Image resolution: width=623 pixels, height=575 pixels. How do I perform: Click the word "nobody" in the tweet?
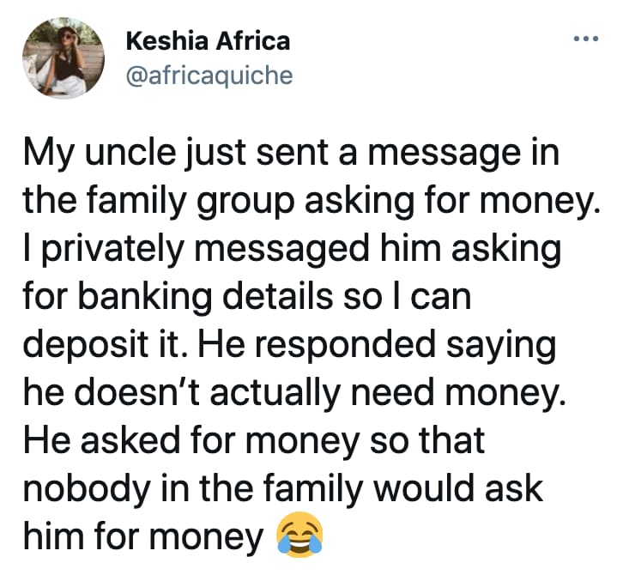(80, 487)
